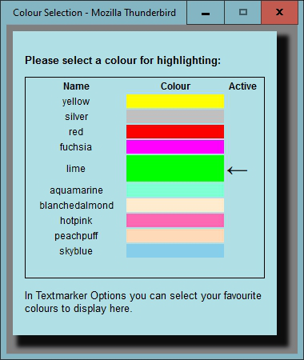304x360 pixels.
Task: Click the 'skyblue' name label
Action: pyautogui.click(x=76, y=251)
